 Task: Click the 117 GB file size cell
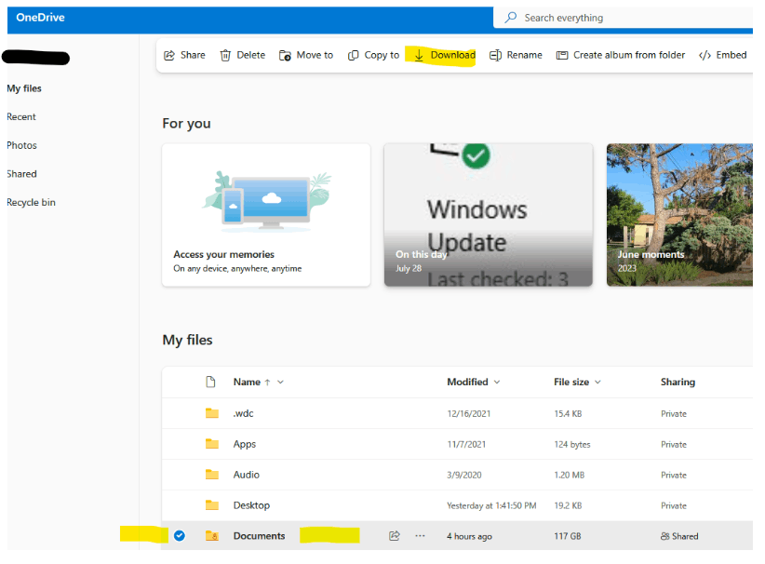coord(568,536)
